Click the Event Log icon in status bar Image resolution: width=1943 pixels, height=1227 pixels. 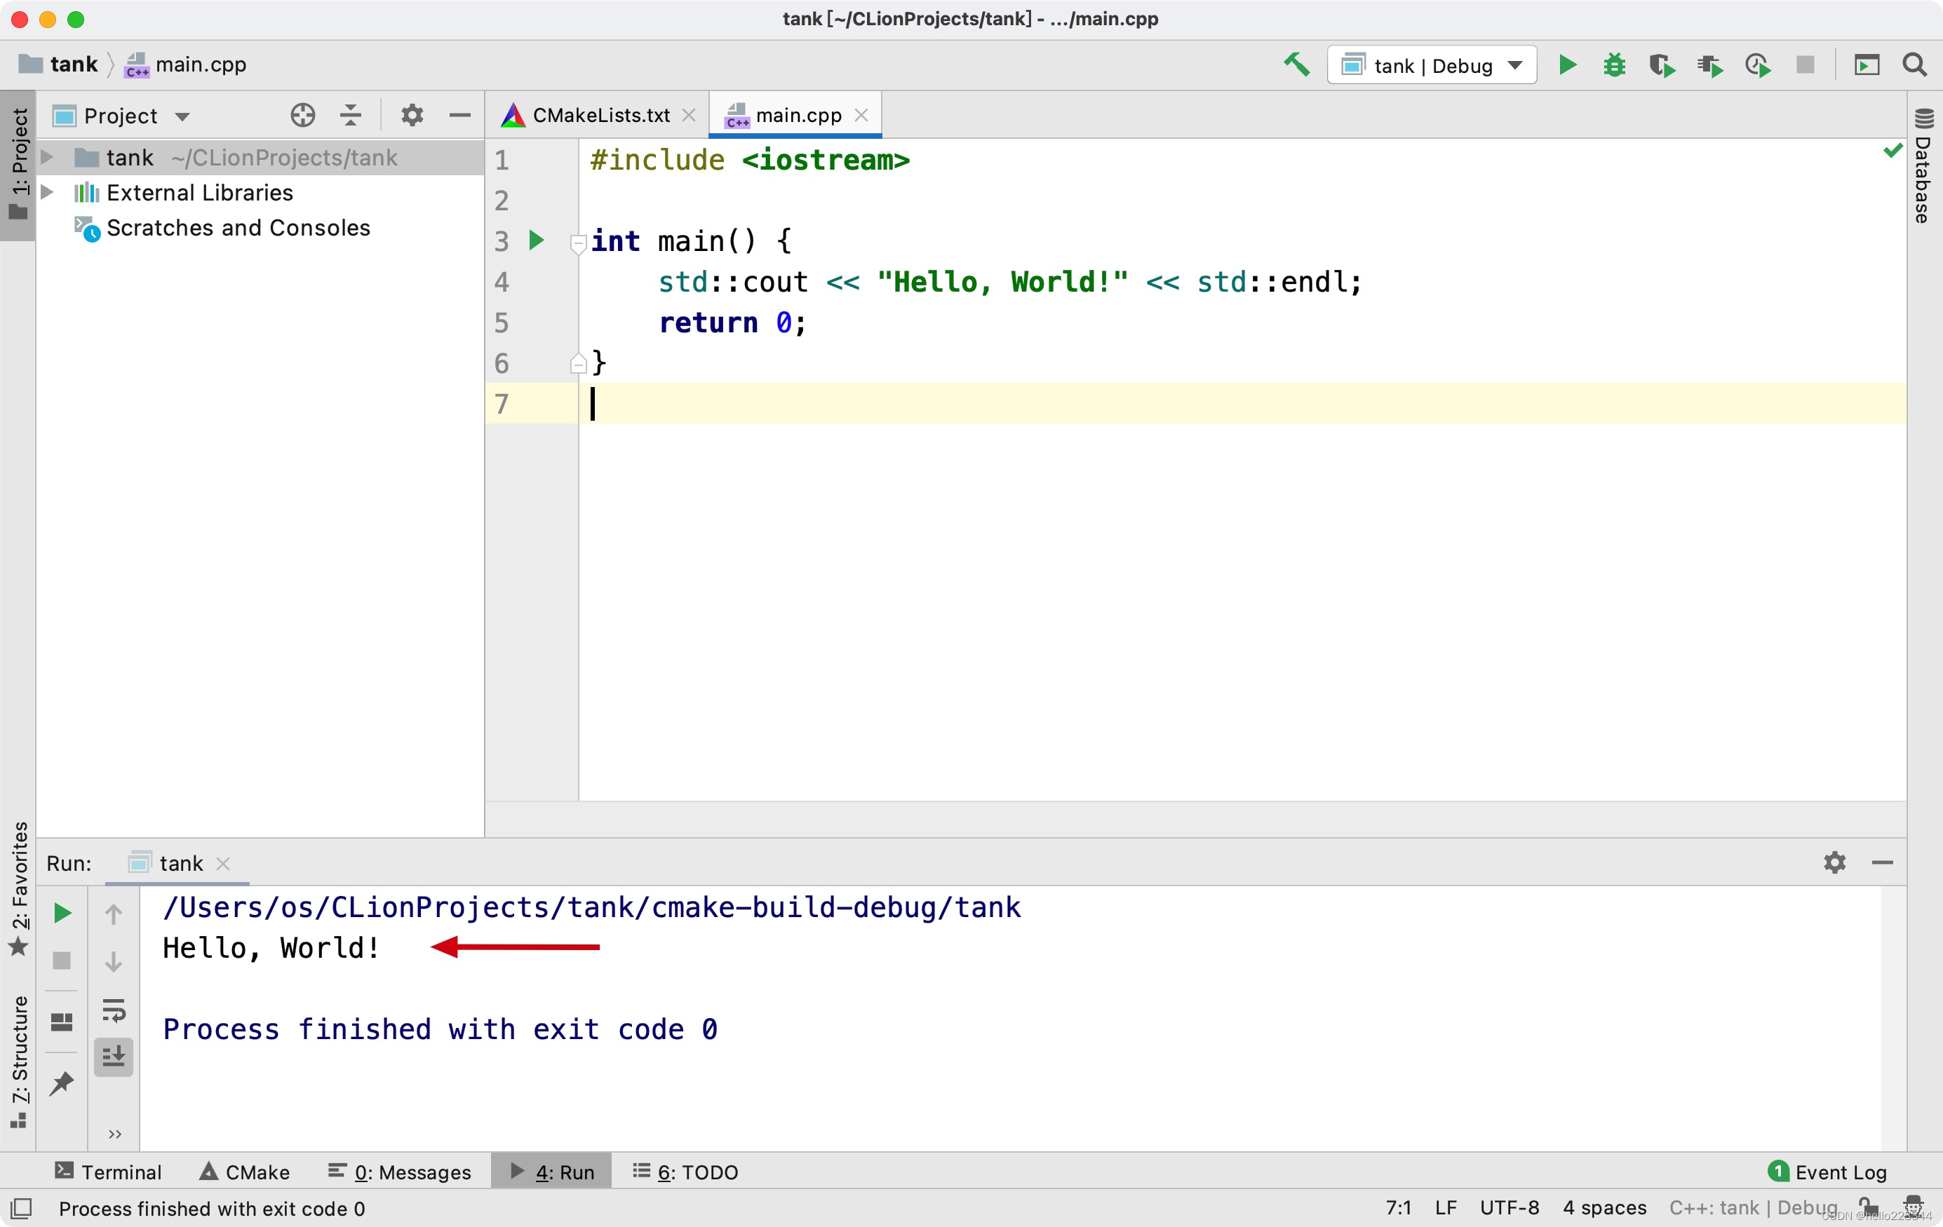click(1779, 1170)
